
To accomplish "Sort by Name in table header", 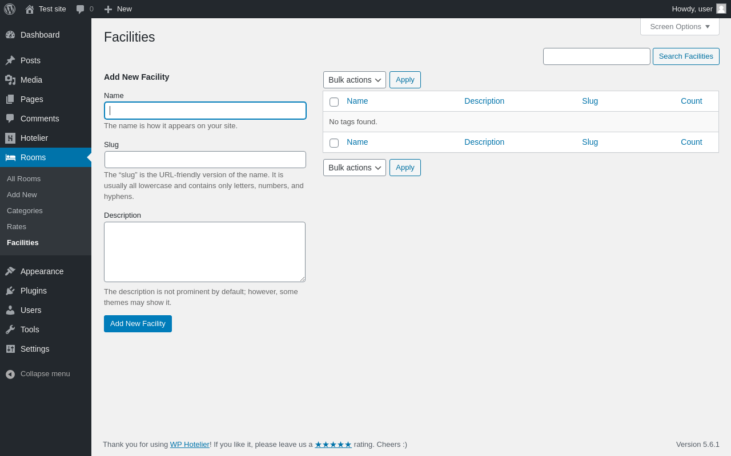I will click(358, 101).
